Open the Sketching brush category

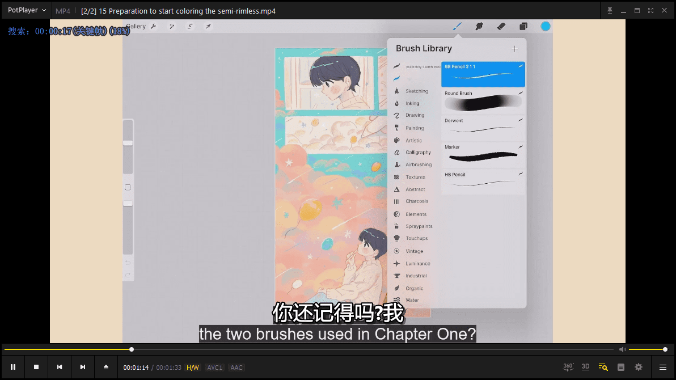click(x=416, y=91)
